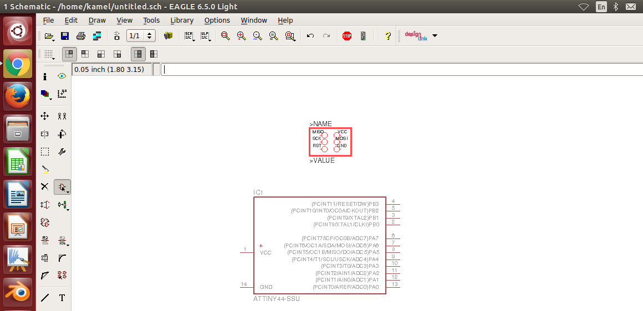Select the Miter curve tool
643x311 pixels.
tap(62, 257)
